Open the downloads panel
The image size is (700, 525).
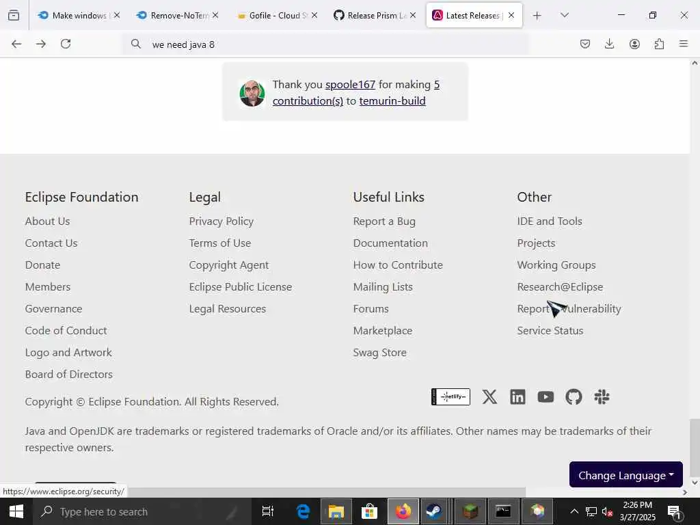click(x=609, y=44)
